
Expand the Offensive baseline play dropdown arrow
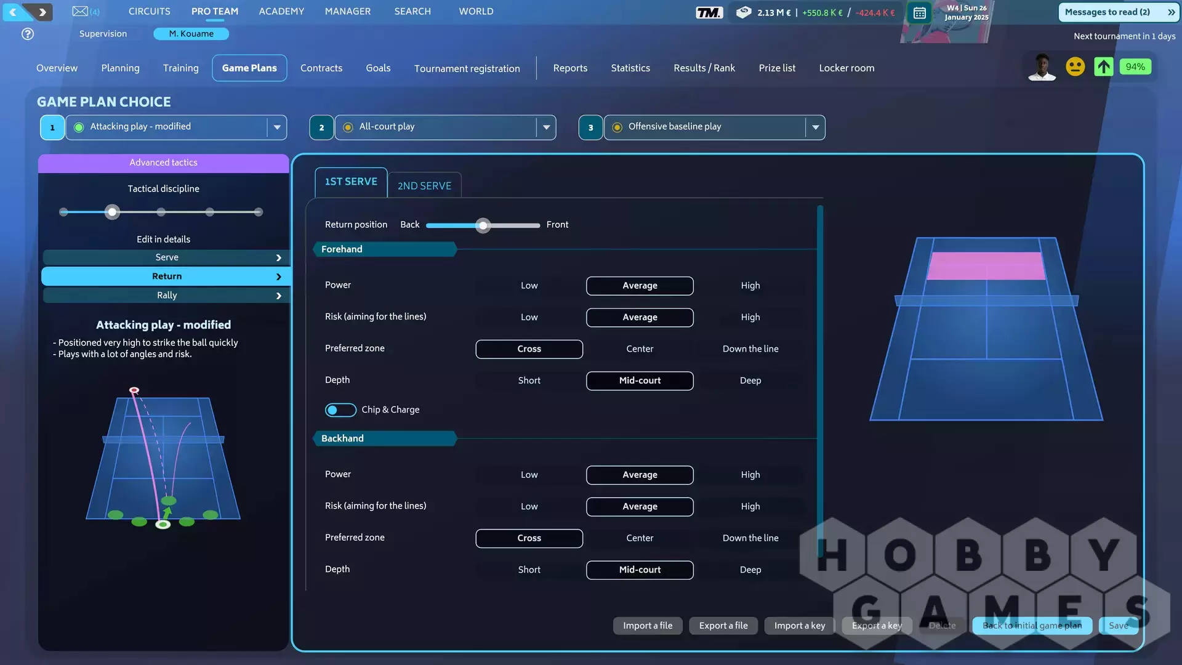[x=815, y=127]
